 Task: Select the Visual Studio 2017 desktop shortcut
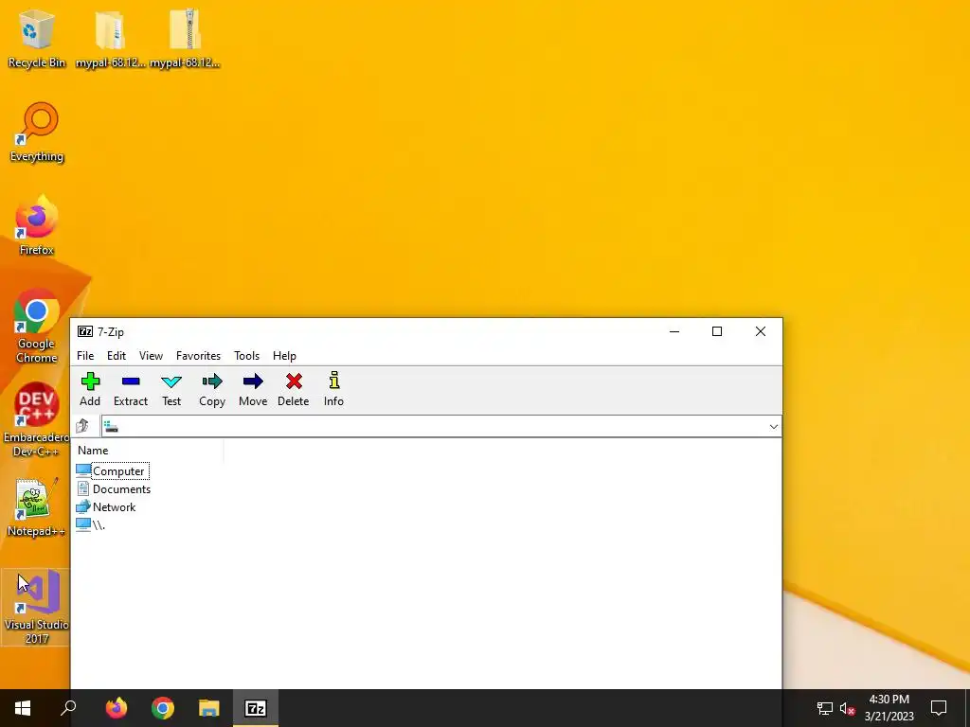coord(37,607)
